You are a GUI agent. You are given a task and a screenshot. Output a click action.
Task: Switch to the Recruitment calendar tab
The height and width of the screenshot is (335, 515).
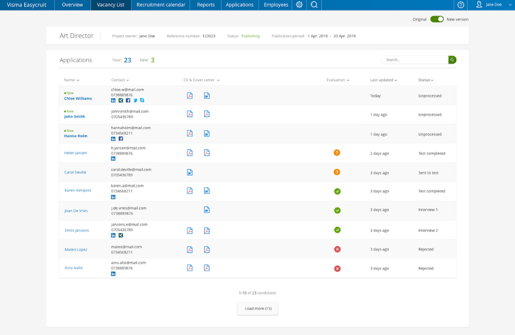tap(160, 5)
